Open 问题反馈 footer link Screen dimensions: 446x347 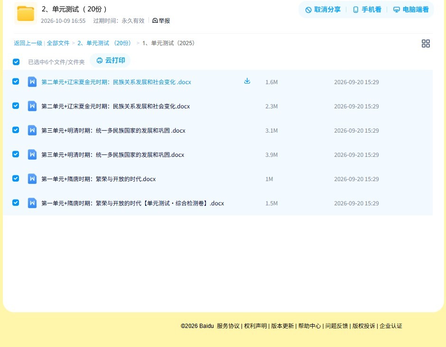pyautogui.click(x=336, y=326)
